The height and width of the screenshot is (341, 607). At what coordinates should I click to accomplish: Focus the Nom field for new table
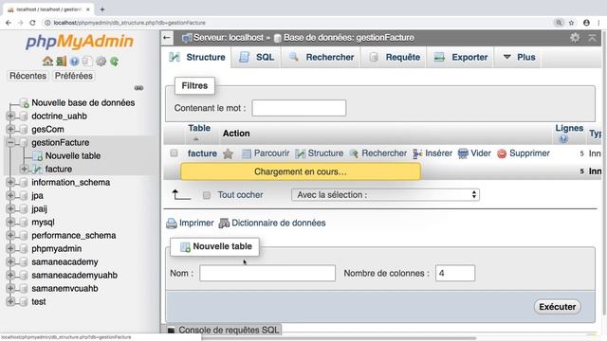[267, 273]
